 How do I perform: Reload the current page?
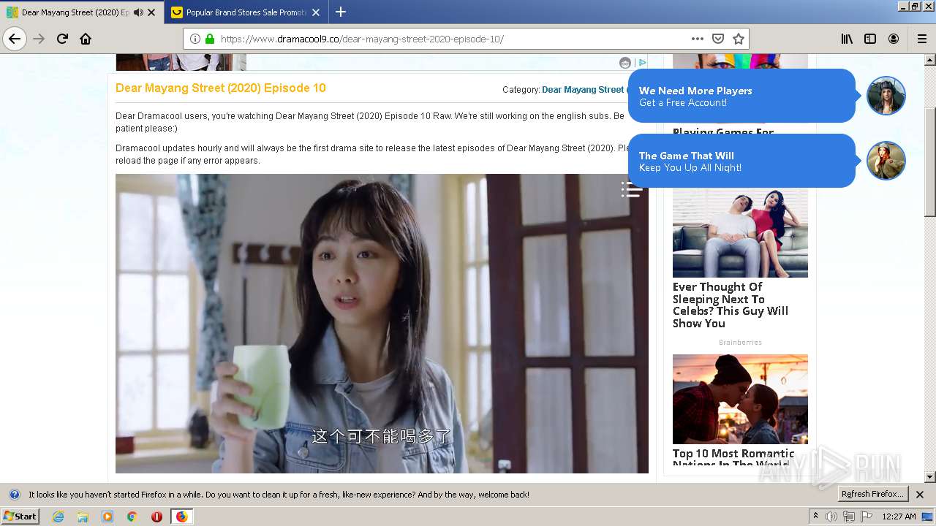(62, 39)
